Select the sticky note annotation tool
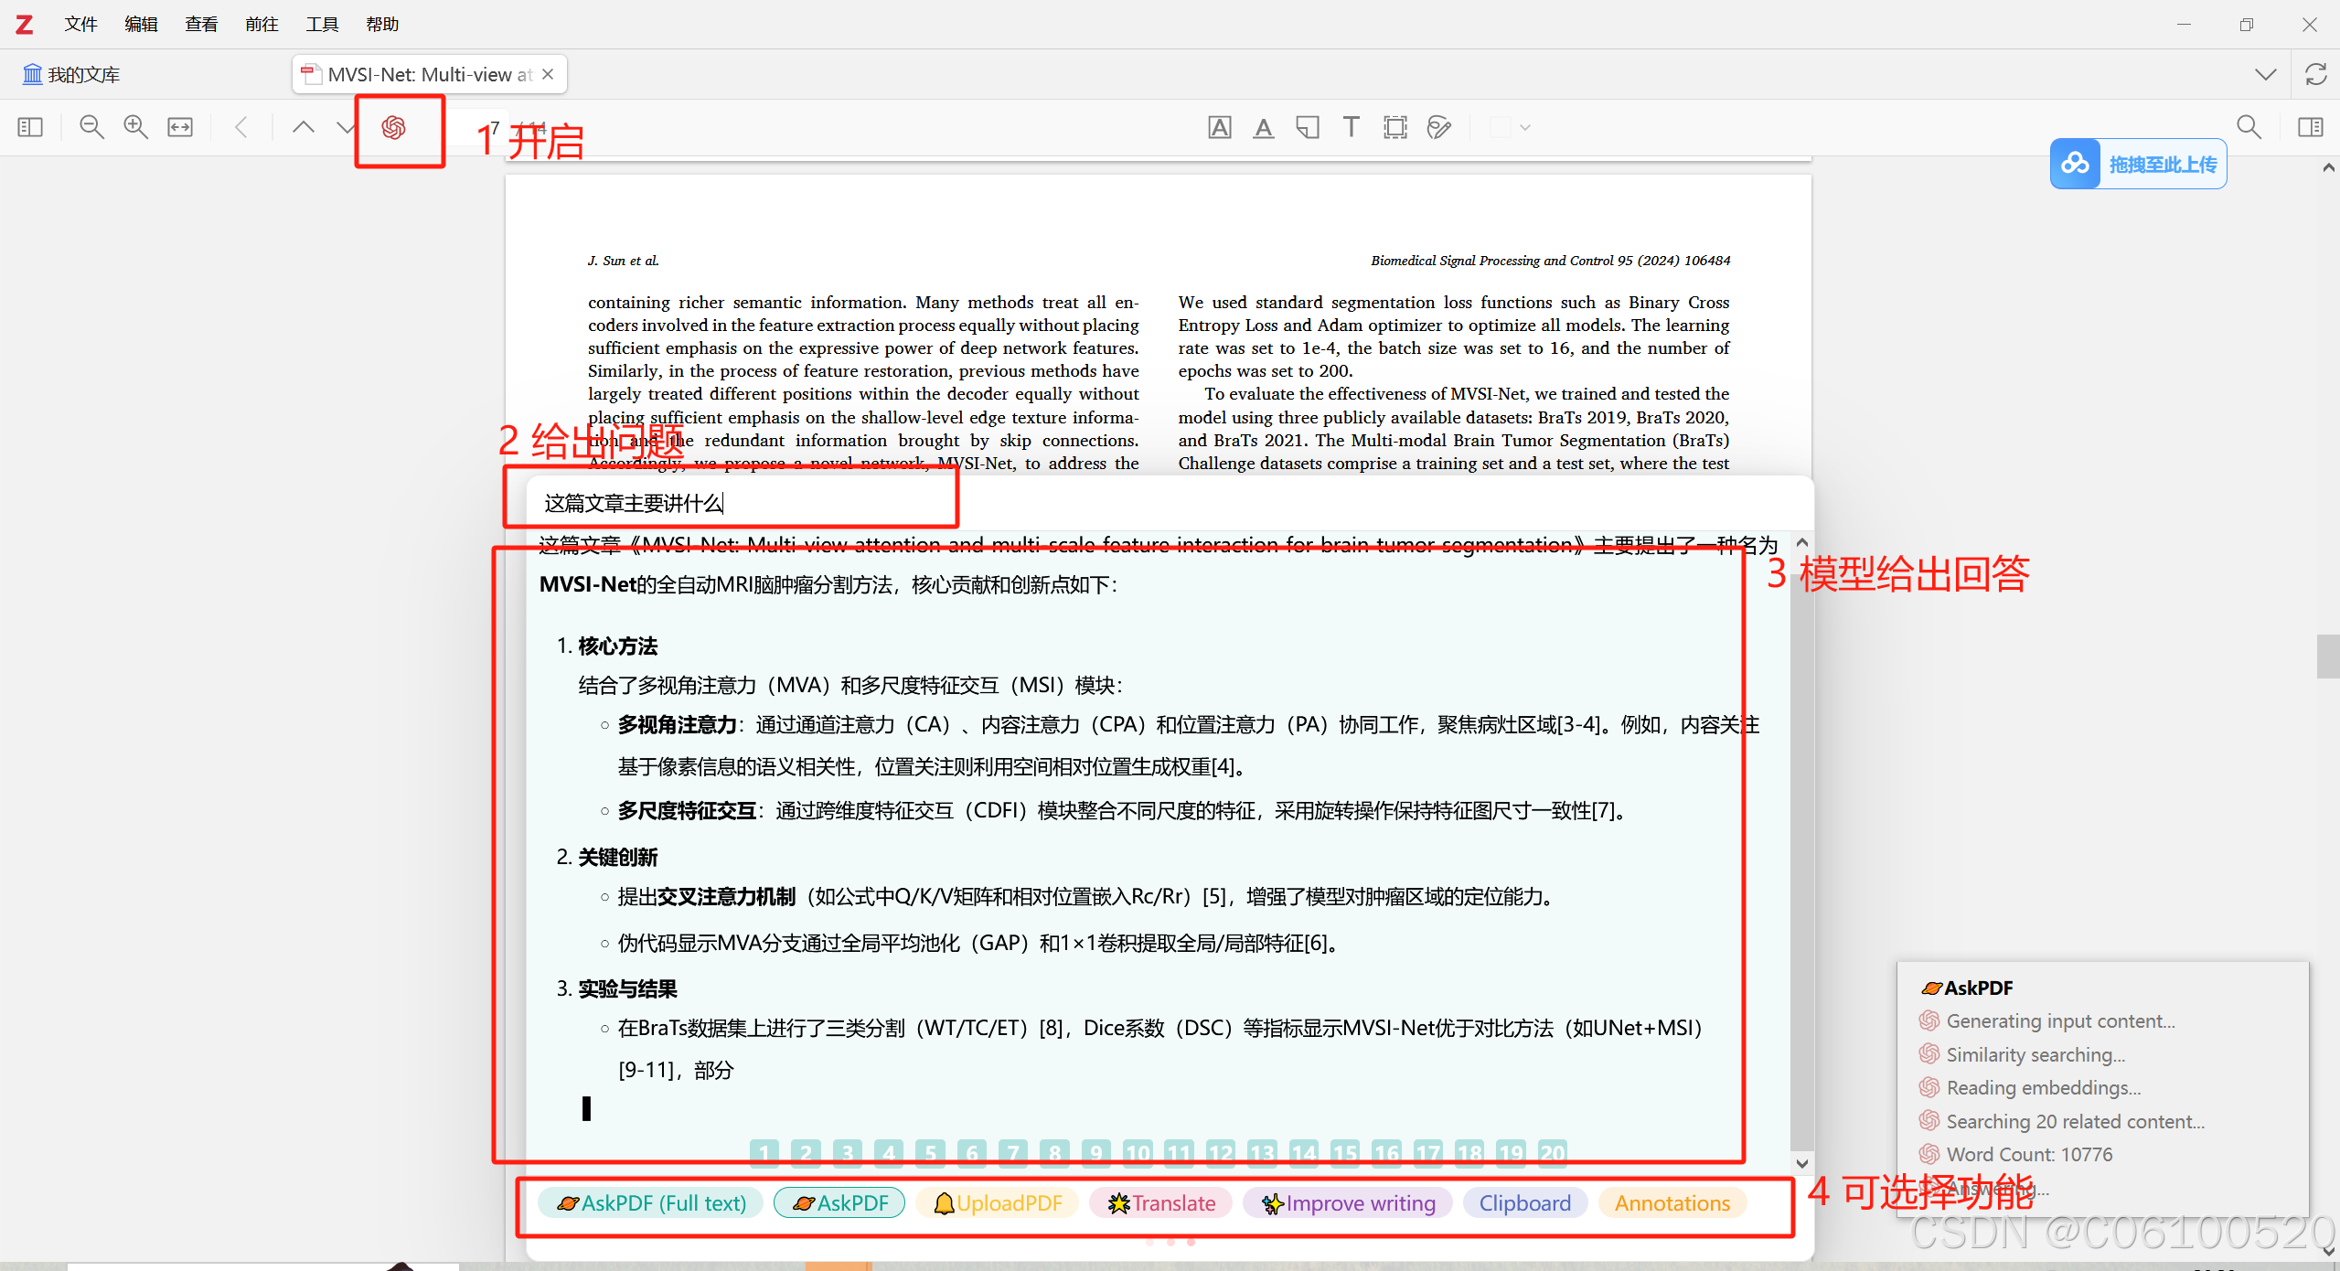Screen dimensions: 2340x1271 (1307, 127)
